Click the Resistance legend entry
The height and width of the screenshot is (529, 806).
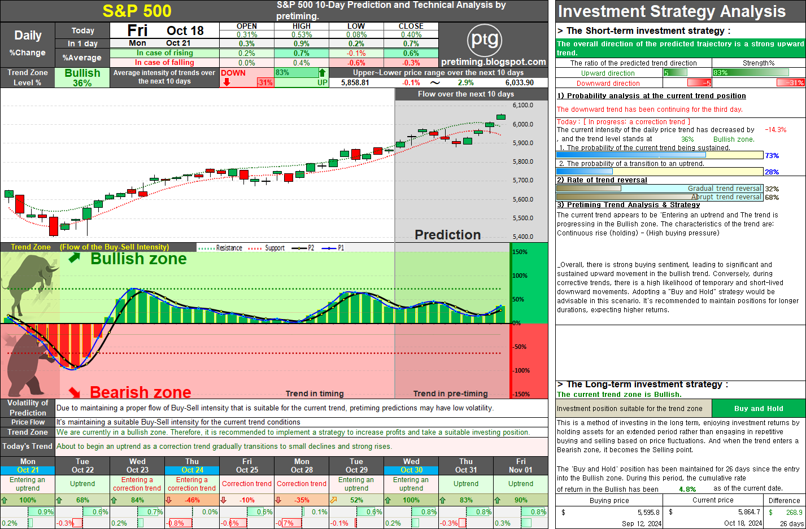point(220,248)
